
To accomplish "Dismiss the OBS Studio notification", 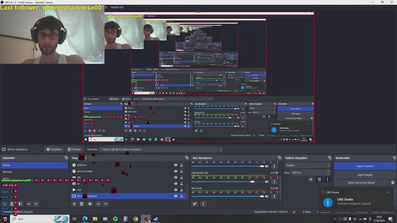I will coord(388,192).
